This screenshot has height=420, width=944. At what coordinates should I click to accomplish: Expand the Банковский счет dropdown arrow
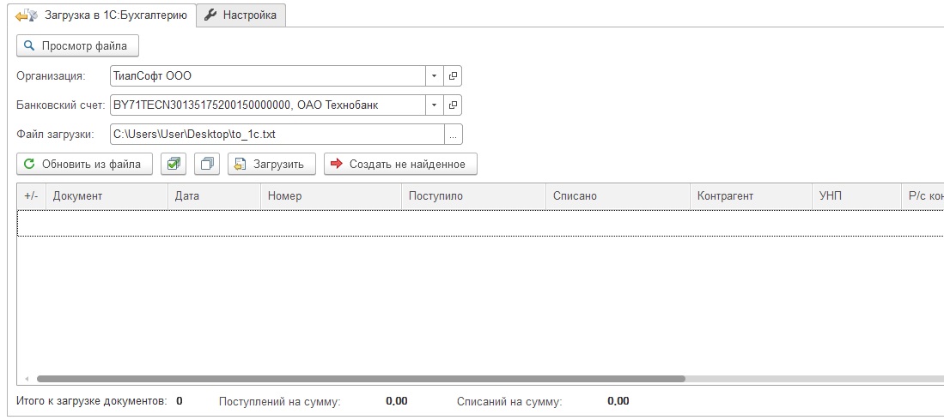pos(435,105)
